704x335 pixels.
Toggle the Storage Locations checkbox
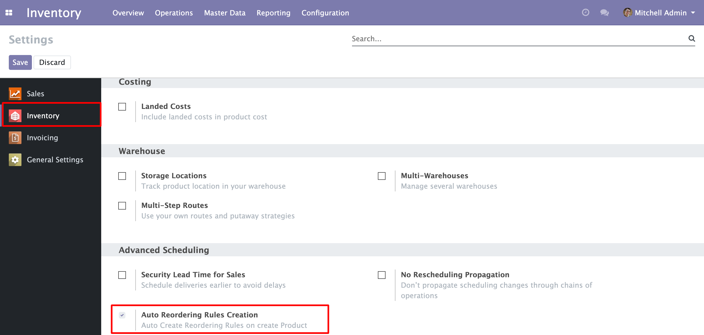coord(122,176)
